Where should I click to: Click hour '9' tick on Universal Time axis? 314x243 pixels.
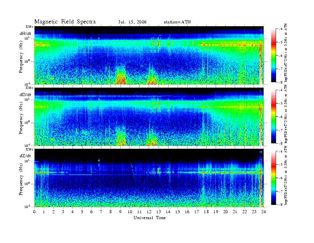pos(121,212)
